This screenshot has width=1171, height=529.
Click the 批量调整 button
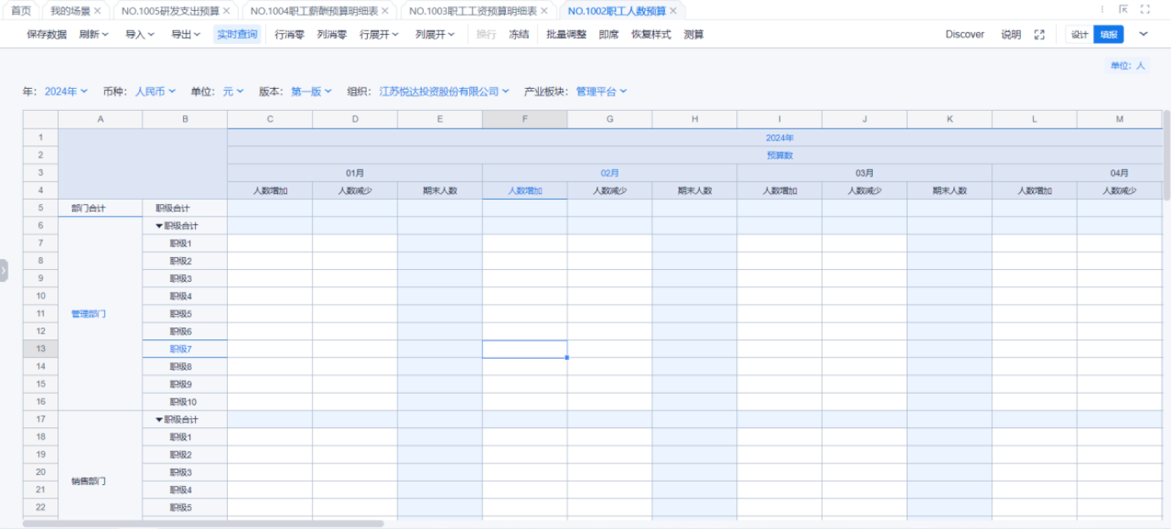click(566, 35)
